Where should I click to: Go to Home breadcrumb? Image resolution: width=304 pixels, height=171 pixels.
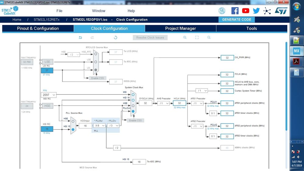(x=17, y=19)
